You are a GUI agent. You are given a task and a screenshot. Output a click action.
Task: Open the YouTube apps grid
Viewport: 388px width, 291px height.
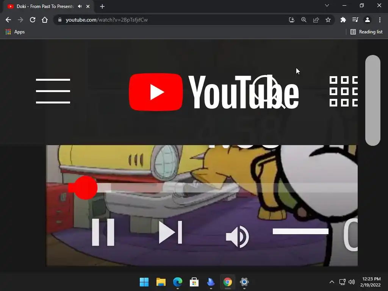click(343, 91)
